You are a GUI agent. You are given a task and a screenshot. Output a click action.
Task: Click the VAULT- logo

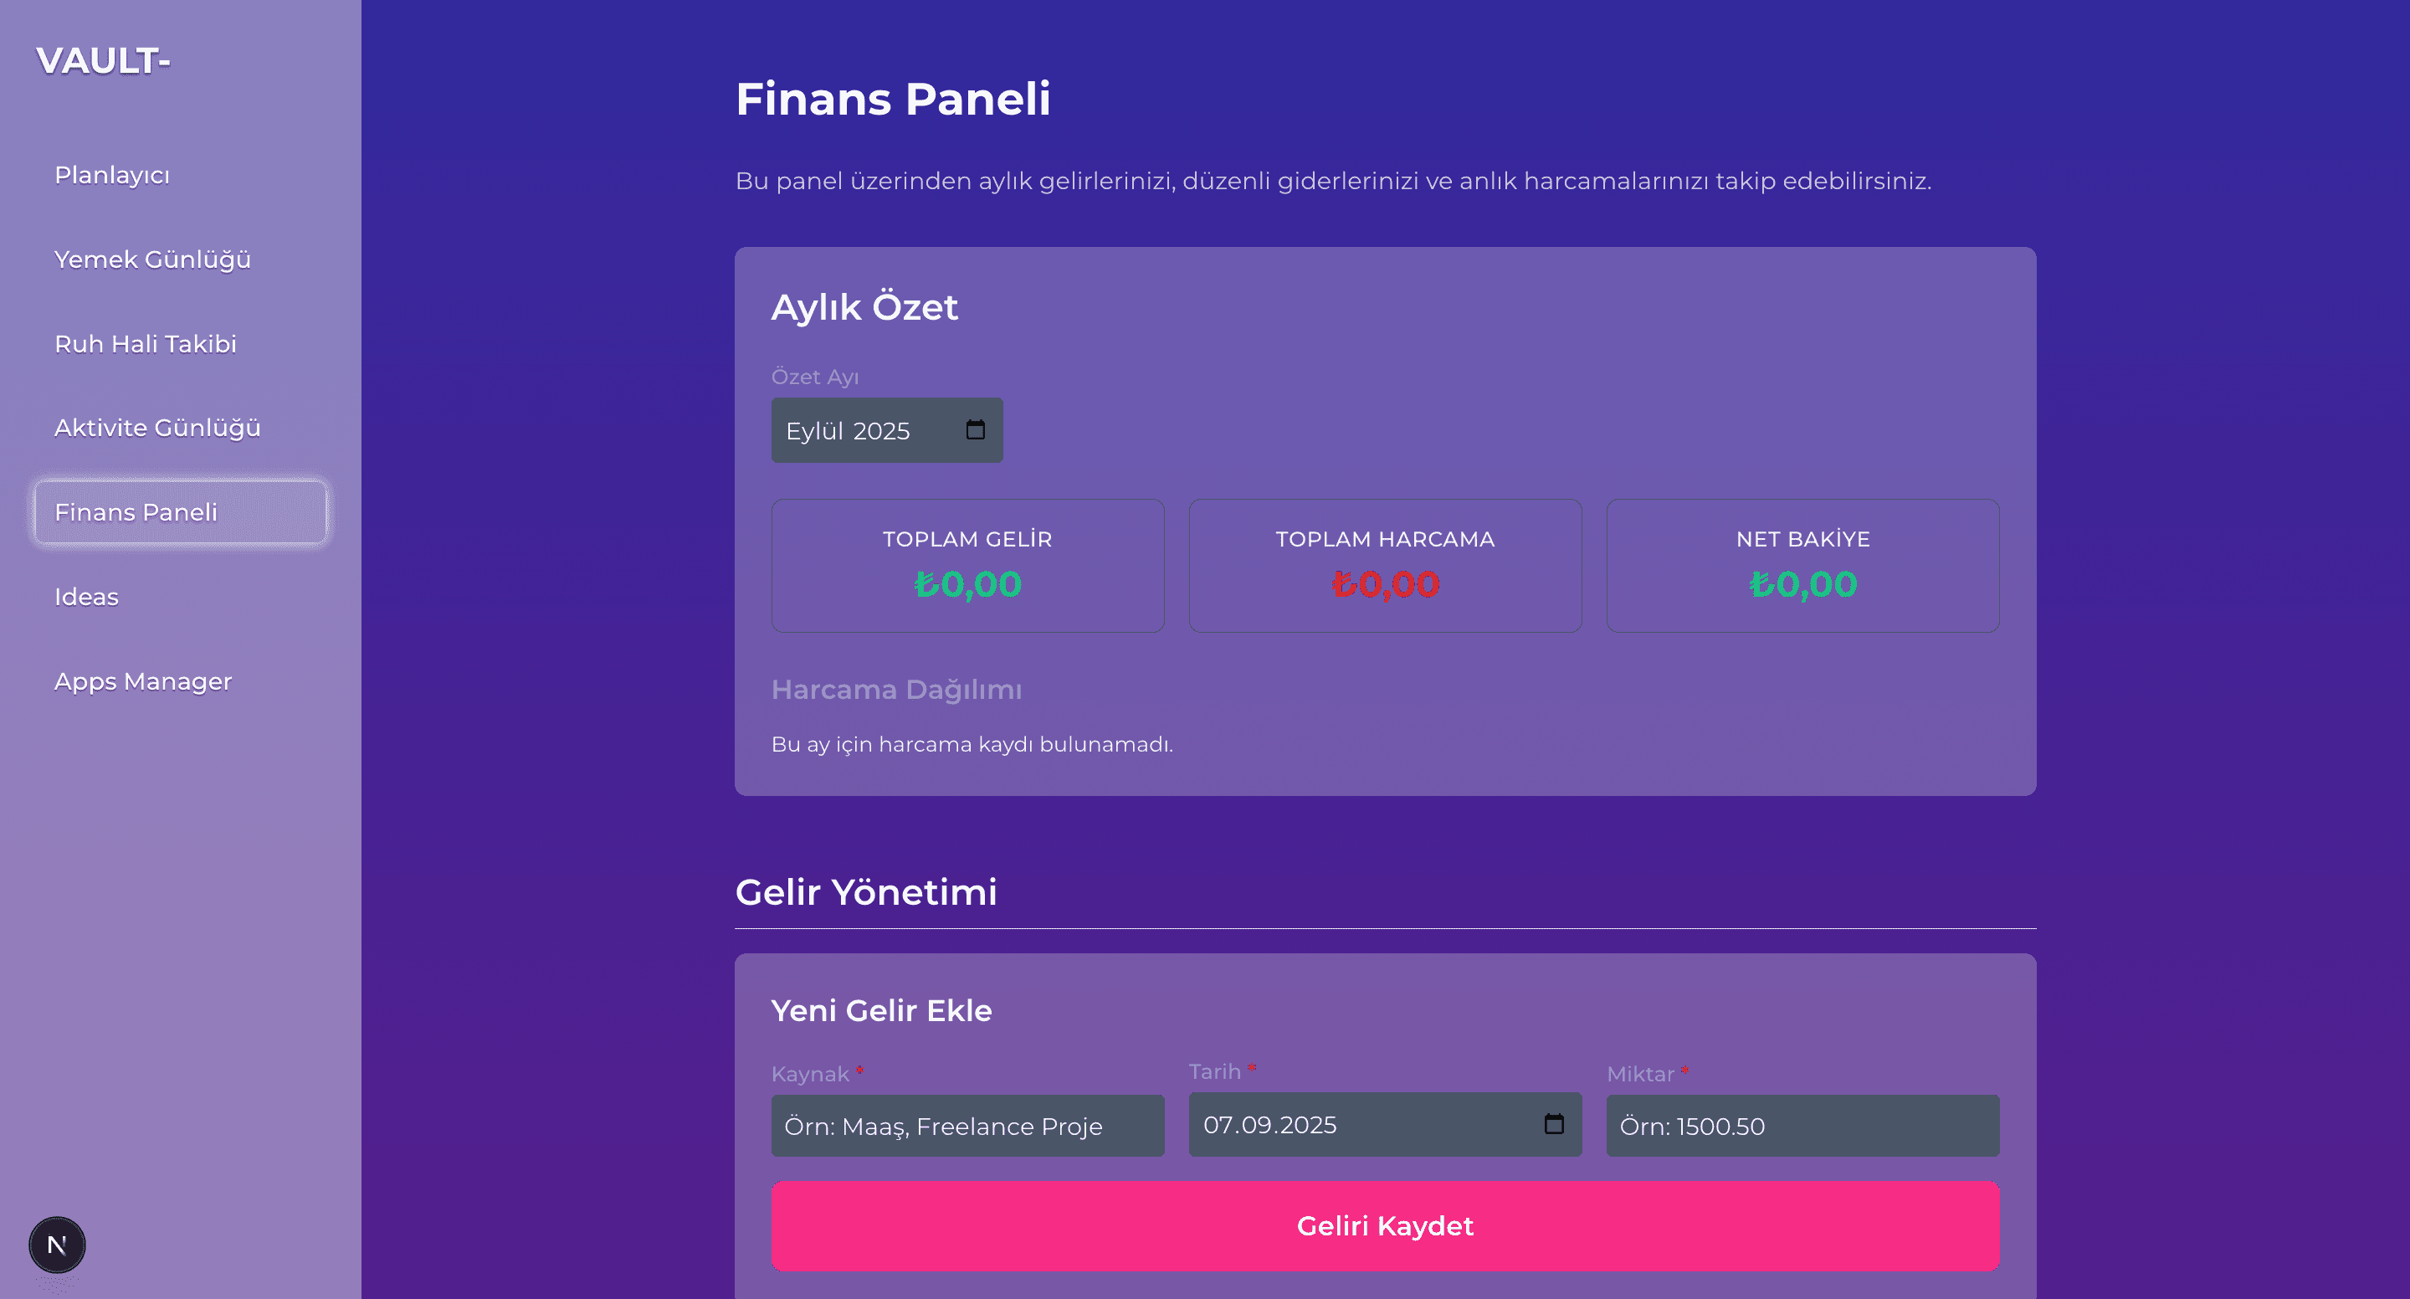click(x=103, y=61)
